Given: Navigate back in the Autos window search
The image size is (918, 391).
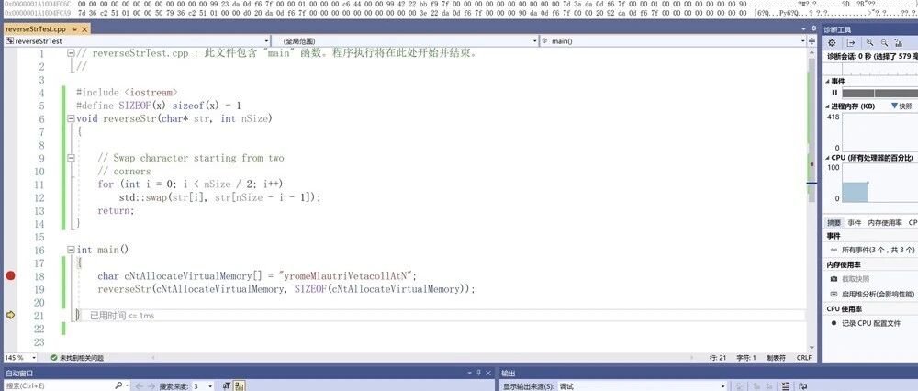Looking at the screenshot, I should click(x=140, y=386).
